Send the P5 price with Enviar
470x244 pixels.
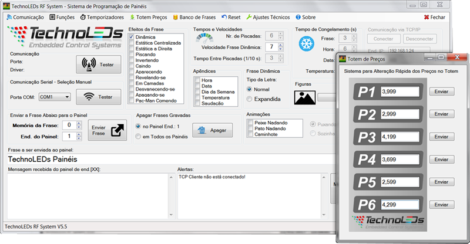coord(442,182)
